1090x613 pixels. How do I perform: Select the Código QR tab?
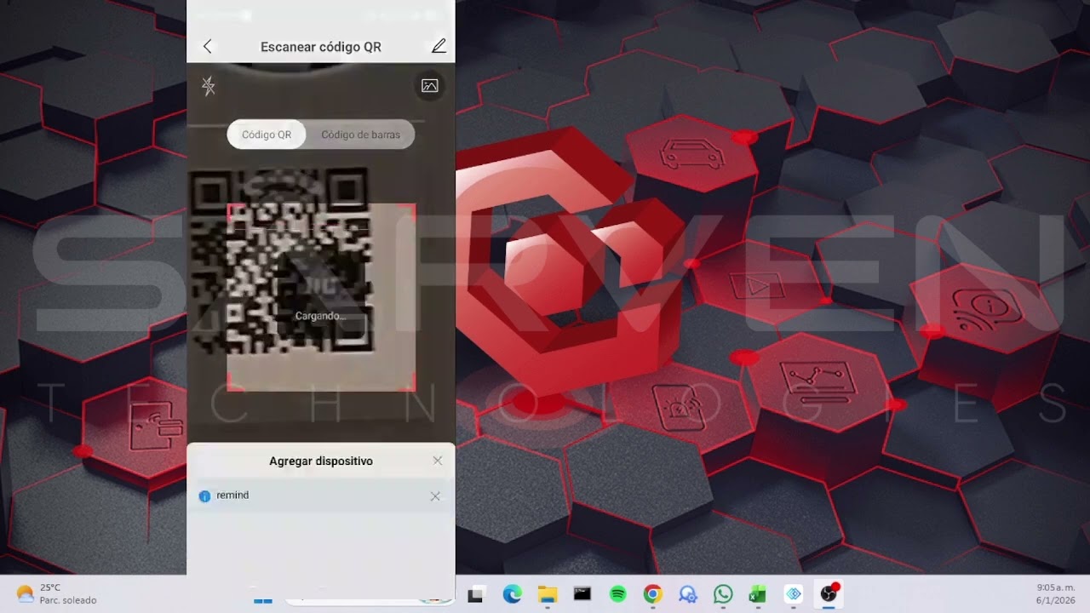coord(267,135)
